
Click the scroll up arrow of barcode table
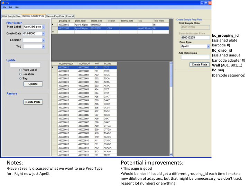pos(171,63)
